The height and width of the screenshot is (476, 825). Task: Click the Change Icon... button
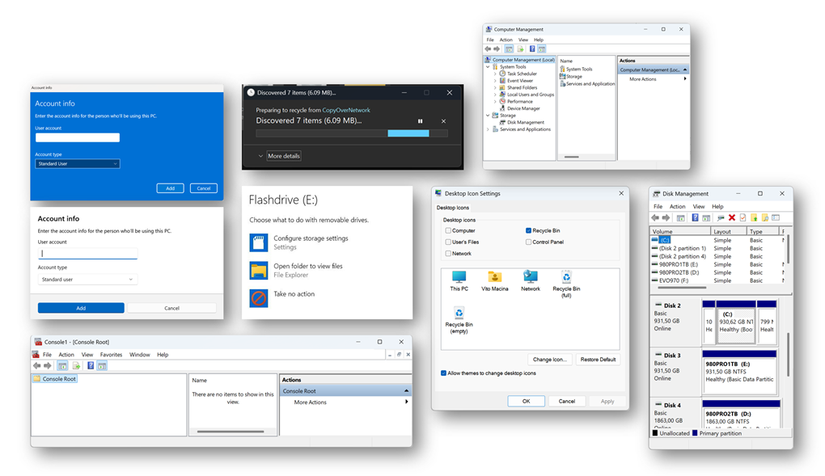(550, 360)
